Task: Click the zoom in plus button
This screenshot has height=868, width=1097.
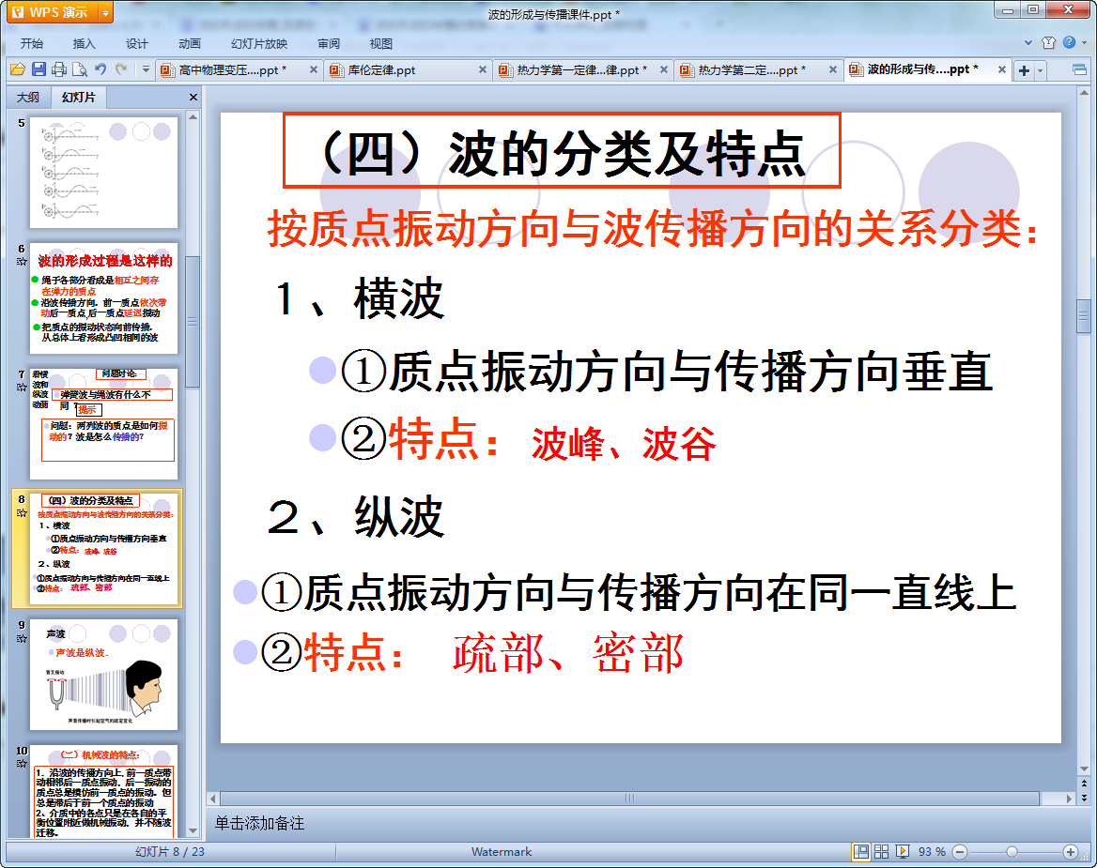Action: point(1070,851)
